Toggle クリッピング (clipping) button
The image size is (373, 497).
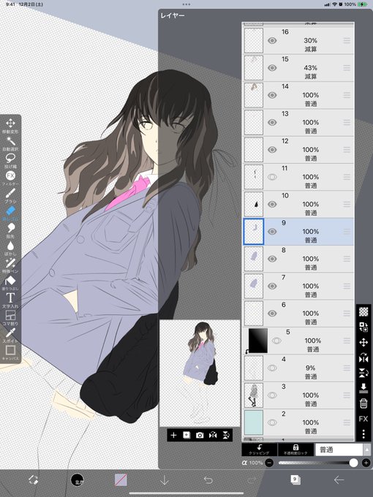coord(259,449)
